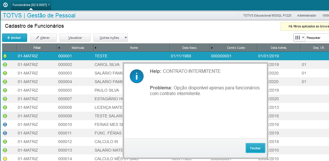The height and width of the screenshot is (161, 329).
Task: Select the TESTE name cell
Action: click(101, 56)
